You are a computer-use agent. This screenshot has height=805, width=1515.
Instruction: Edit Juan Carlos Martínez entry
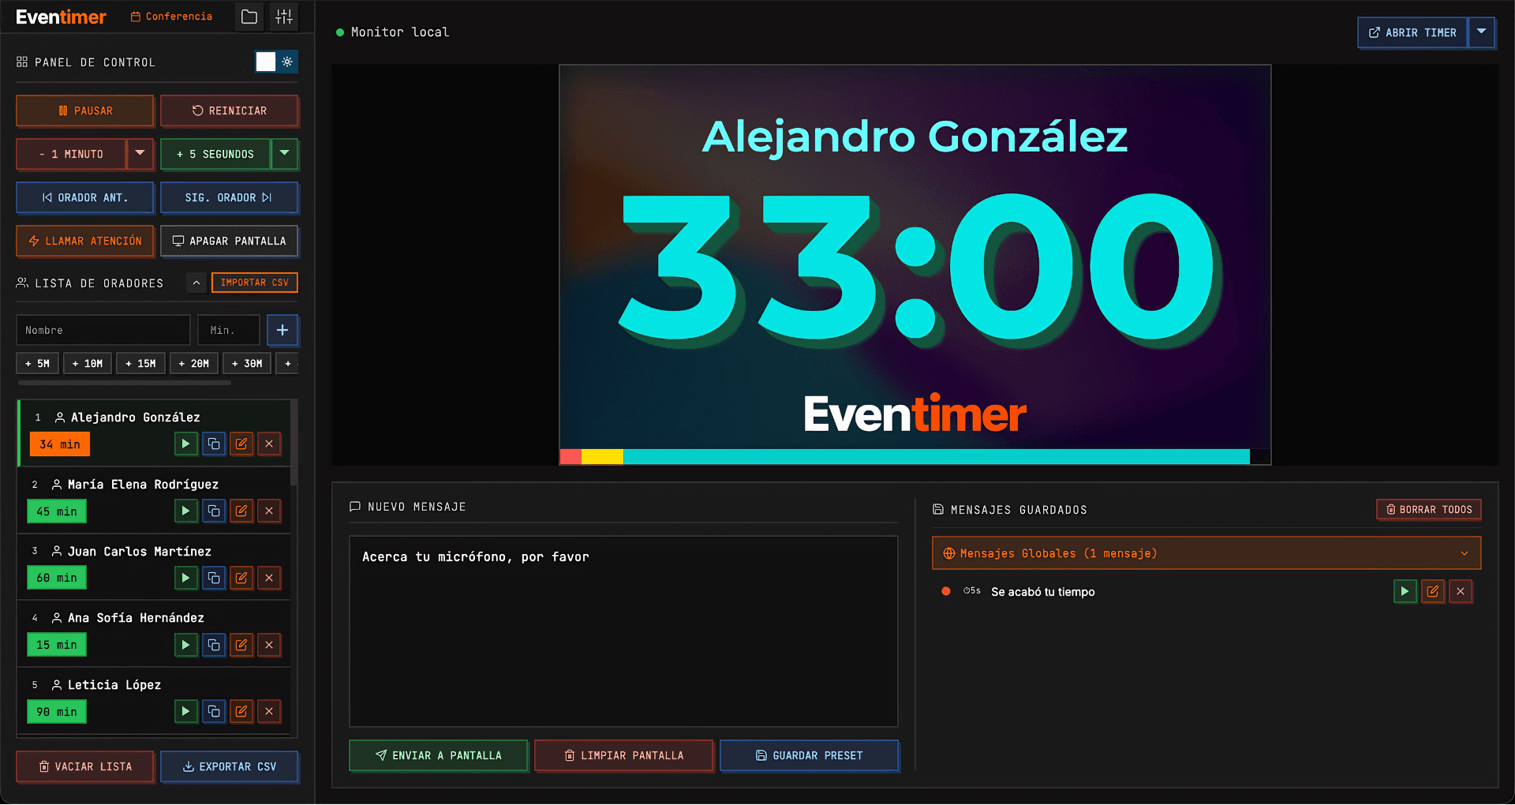click(241, 578)
